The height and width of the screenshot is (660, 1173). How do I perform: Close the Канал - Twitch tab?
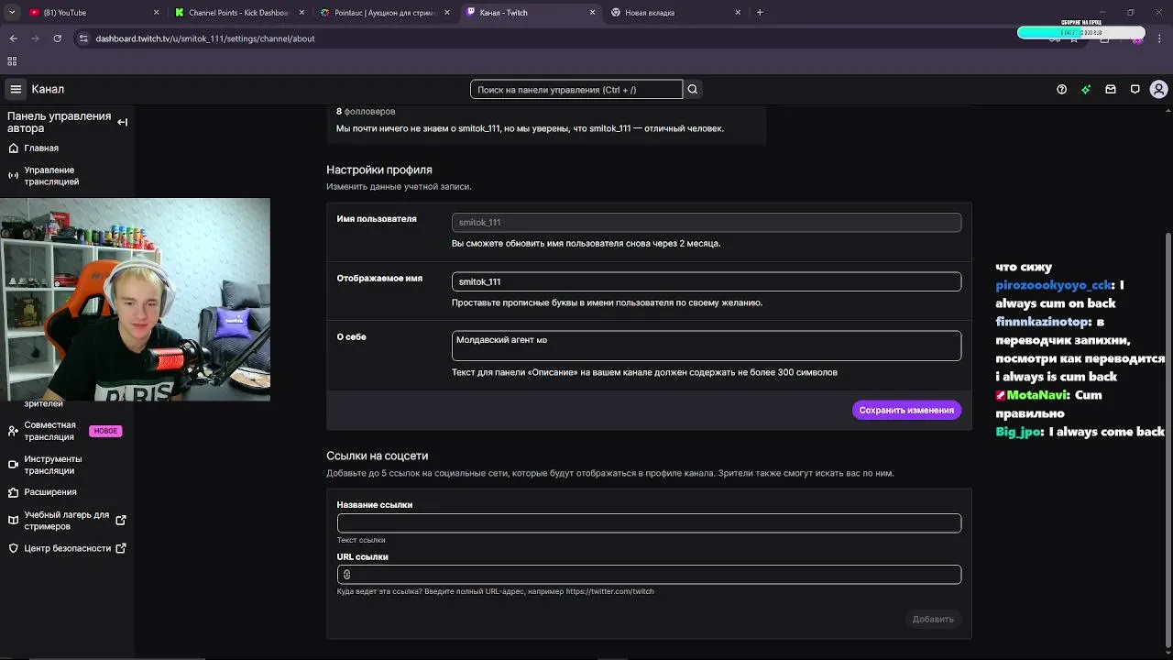pos(592,13)
